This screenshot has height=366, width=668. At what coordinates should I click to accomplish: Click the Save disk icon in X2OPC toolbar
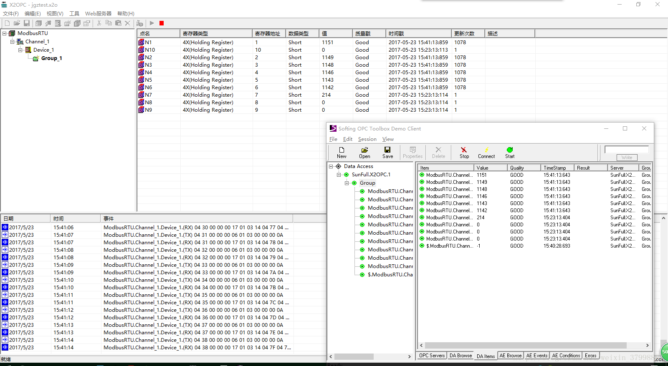[x=27, y=23]
